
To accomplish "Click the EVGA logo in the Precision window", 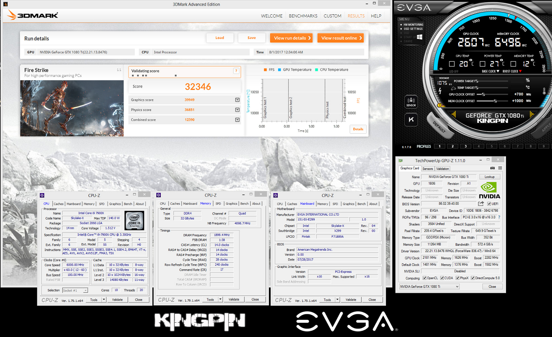I will pos(414,8).
